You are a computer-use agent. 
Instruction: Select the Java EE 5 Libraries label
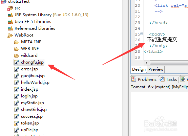tap(33, 22)
